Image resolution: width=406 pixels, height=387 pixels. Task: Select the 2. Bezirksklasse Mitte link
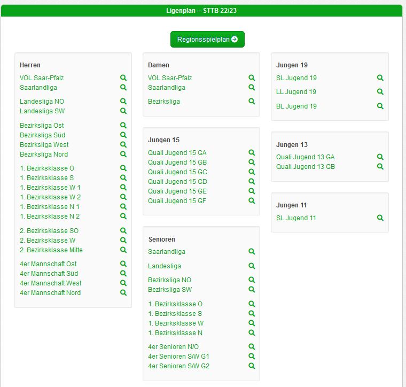click(51, 250)
